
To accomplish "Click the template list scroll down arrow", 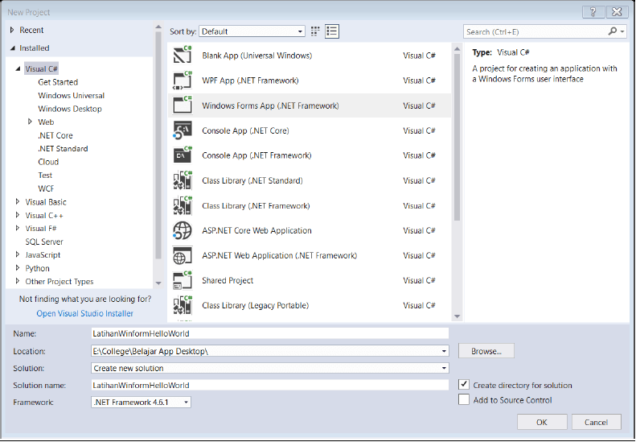I will [x=458, y=316].
